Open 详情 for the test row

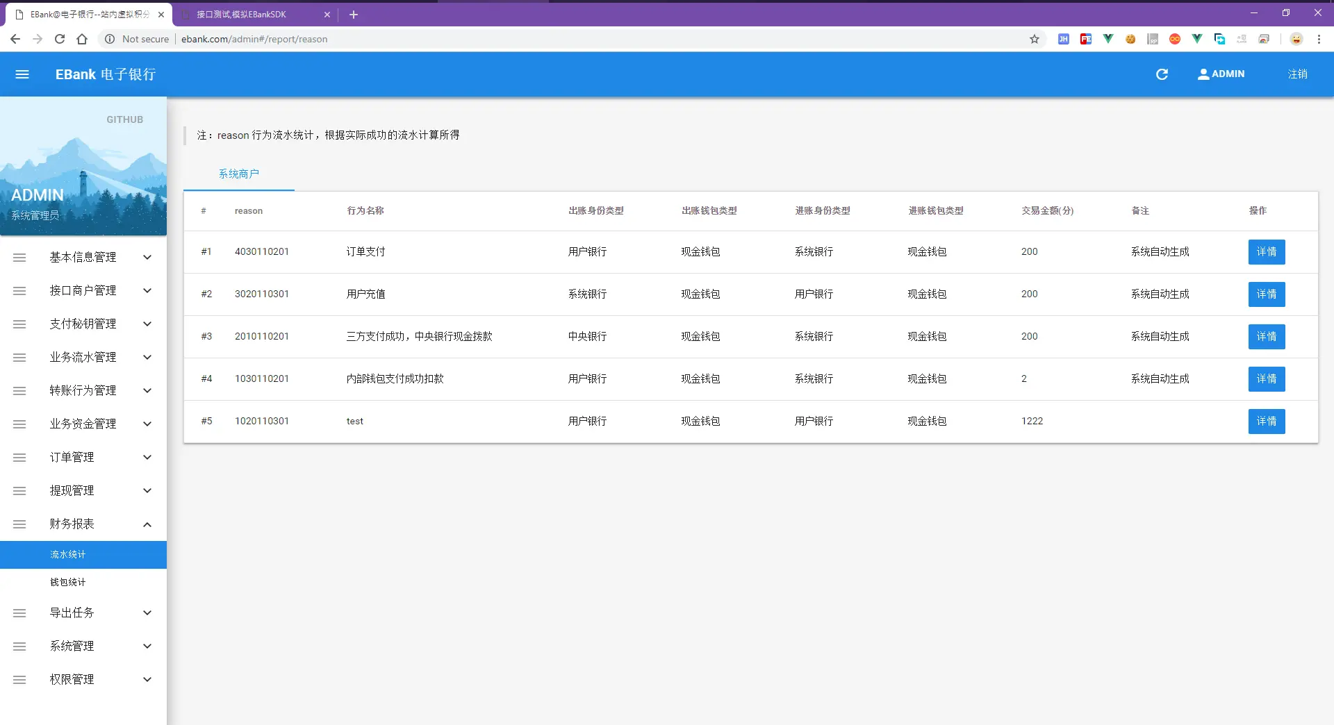1267,422
